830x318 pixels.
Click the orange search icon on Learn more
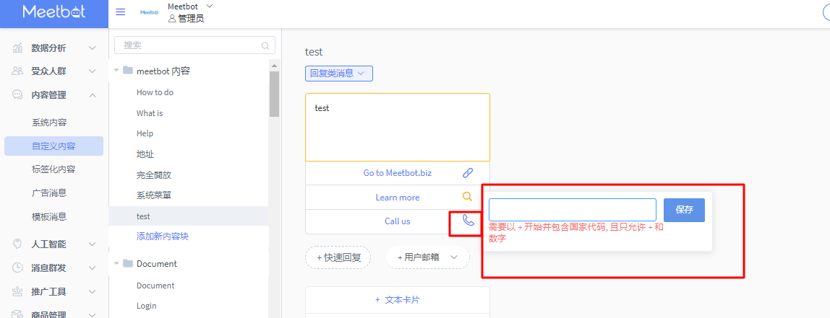[x=467, y=197]
